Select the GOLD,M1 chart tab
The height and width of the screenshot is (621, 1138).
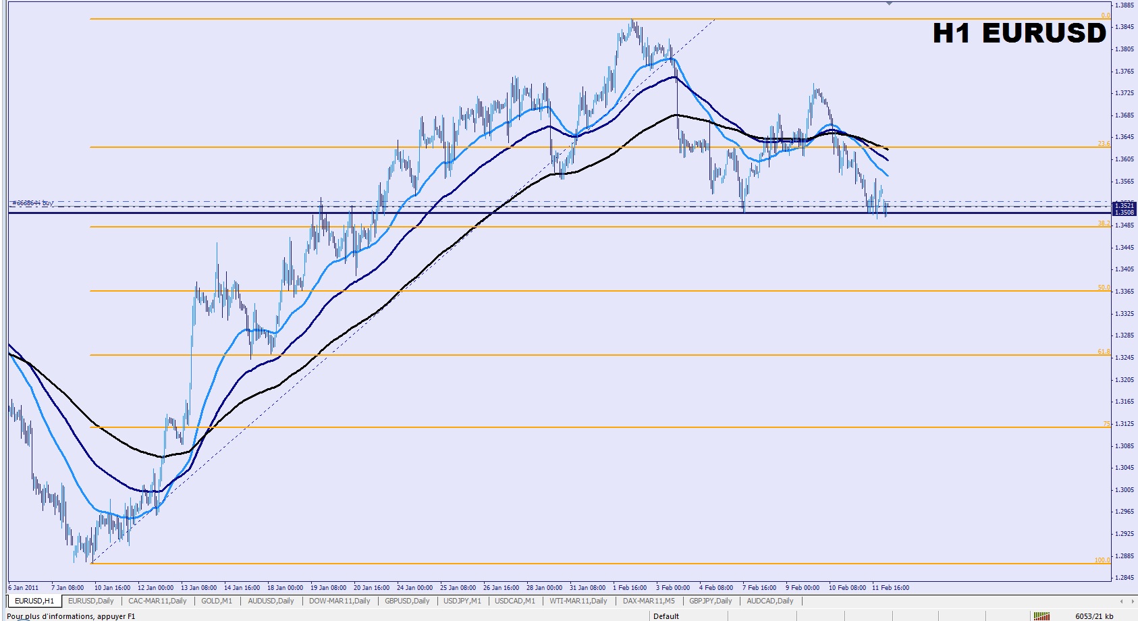tap(217, 601)
